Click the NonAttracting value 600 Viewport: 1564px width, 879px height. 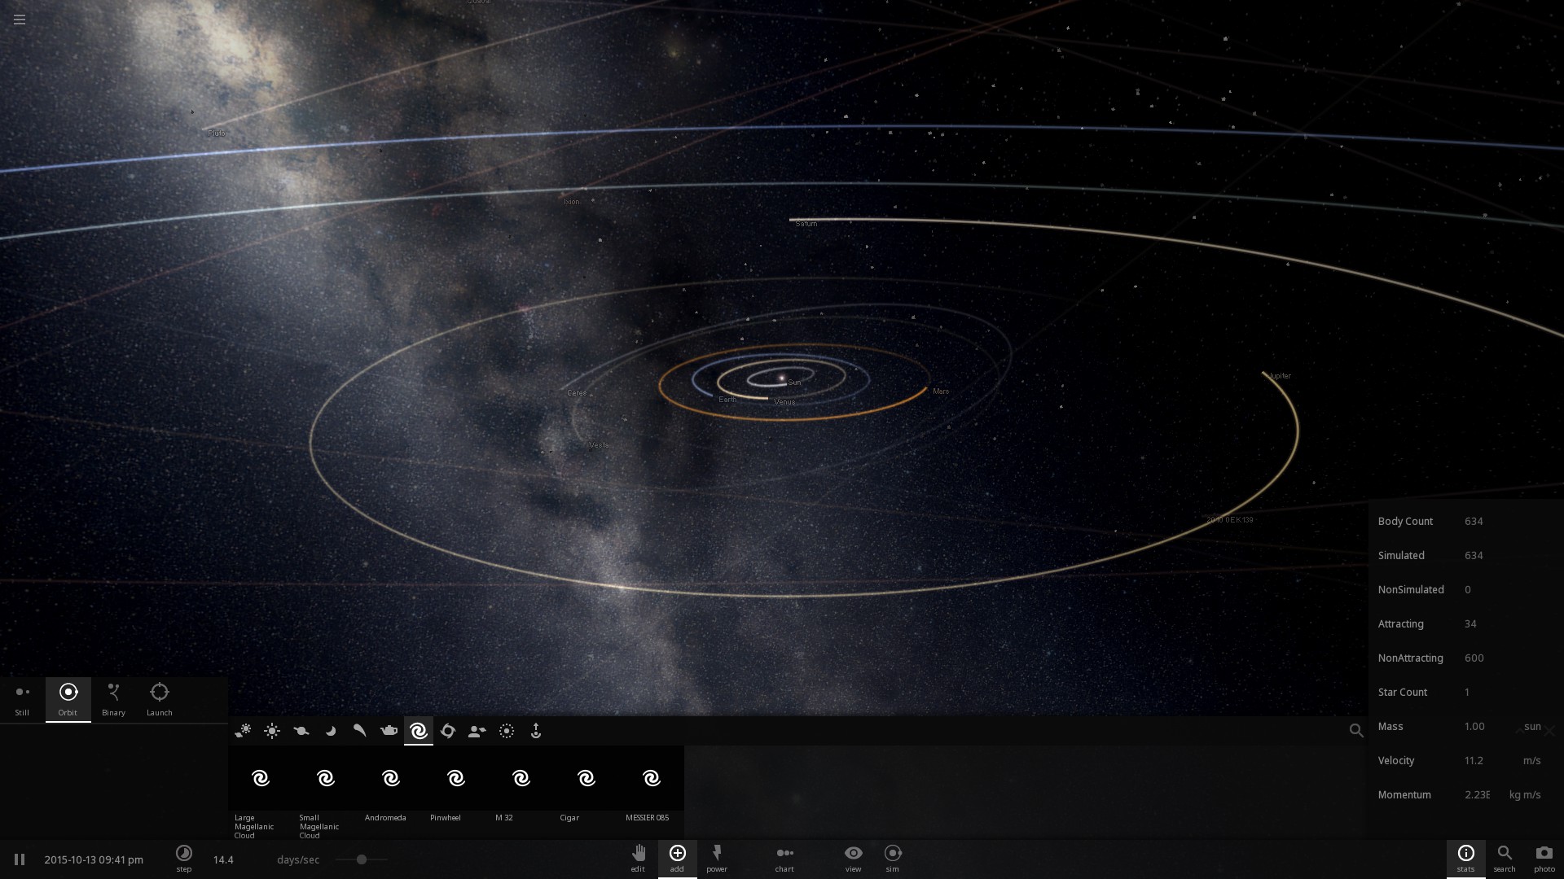click(1474, 658)
